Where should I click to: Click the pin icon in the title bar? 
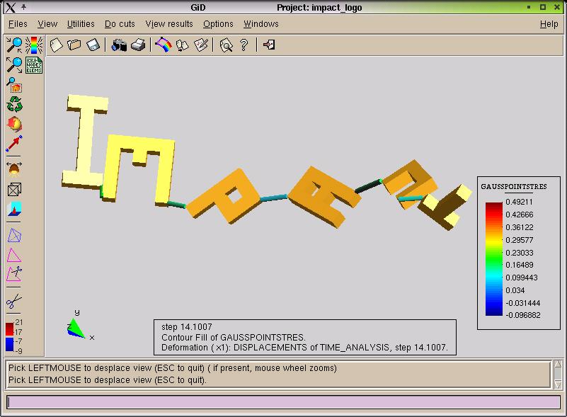(24, 7)
